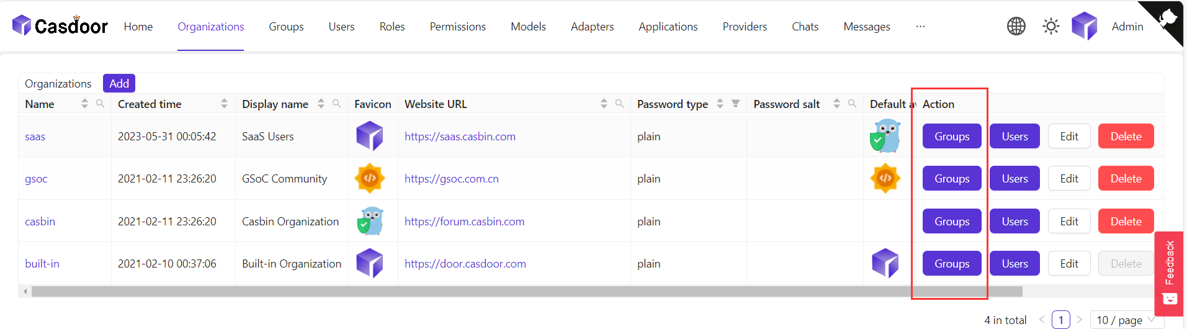Click the language globe icon
The width and height of the screenshot is (1187, 329).
pyautogui.click(x=1016, y=26)
